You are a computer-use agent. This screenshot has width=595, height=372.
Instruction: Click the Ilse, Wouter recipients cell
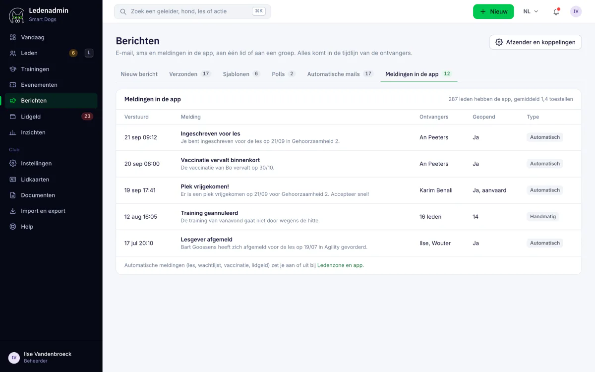point(435,243)
